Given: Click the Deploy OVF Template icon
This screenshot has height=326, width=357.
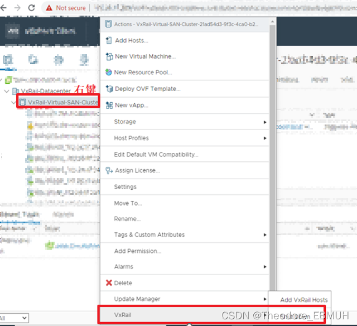Looking at the screenshot, I should tap(109, 89).
